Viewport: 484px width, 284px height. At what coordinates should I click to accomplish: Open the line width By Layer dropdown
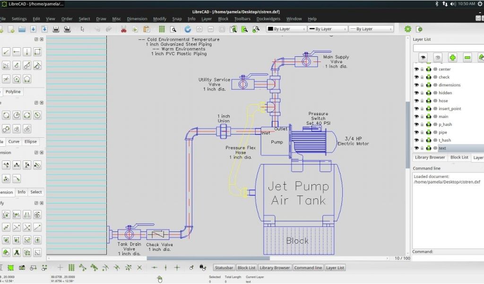(327, 29)
